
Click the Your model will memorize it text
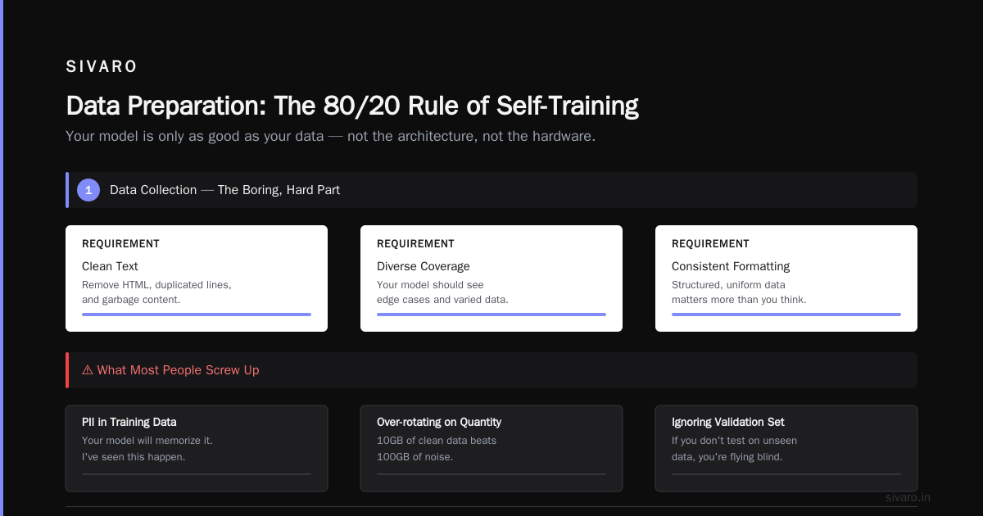coord(147,441)
